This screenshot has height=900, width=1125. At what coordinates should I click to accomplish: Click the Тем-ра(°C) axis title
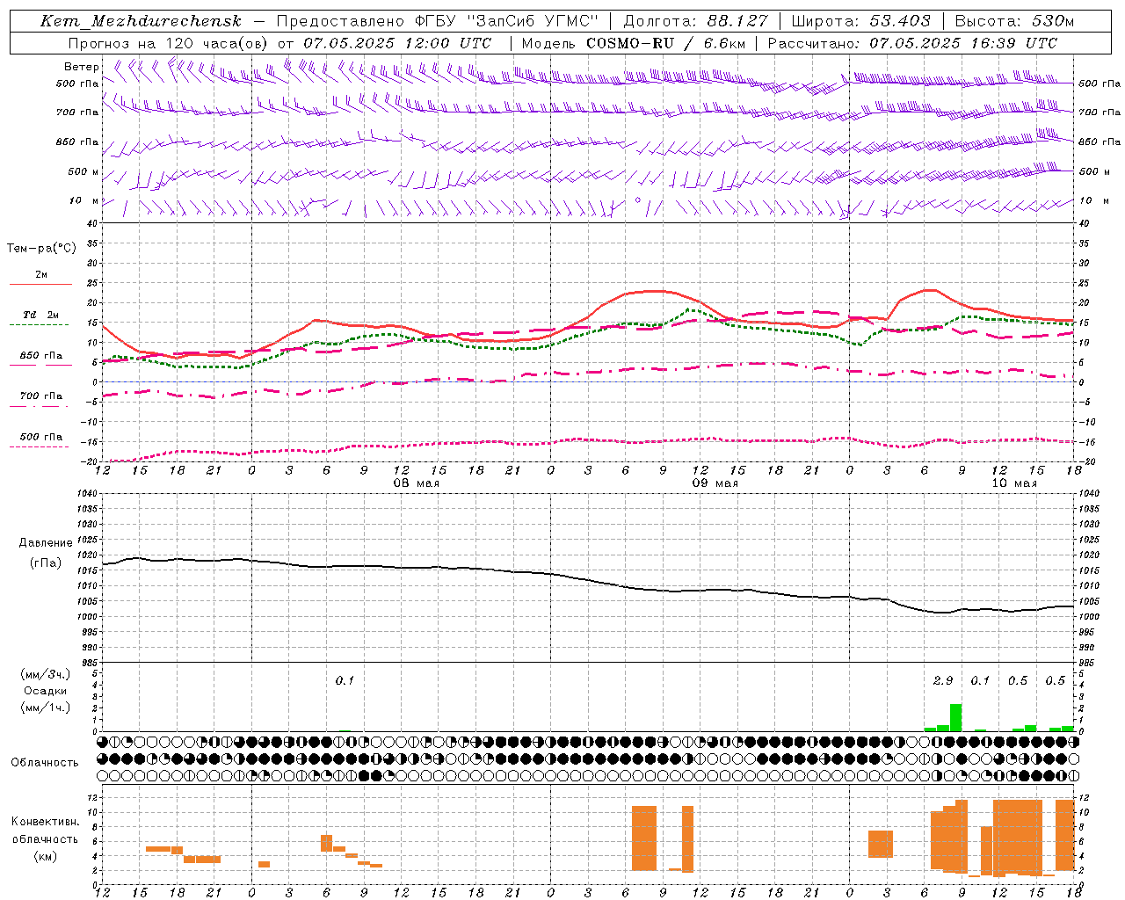tap(41, 249)
